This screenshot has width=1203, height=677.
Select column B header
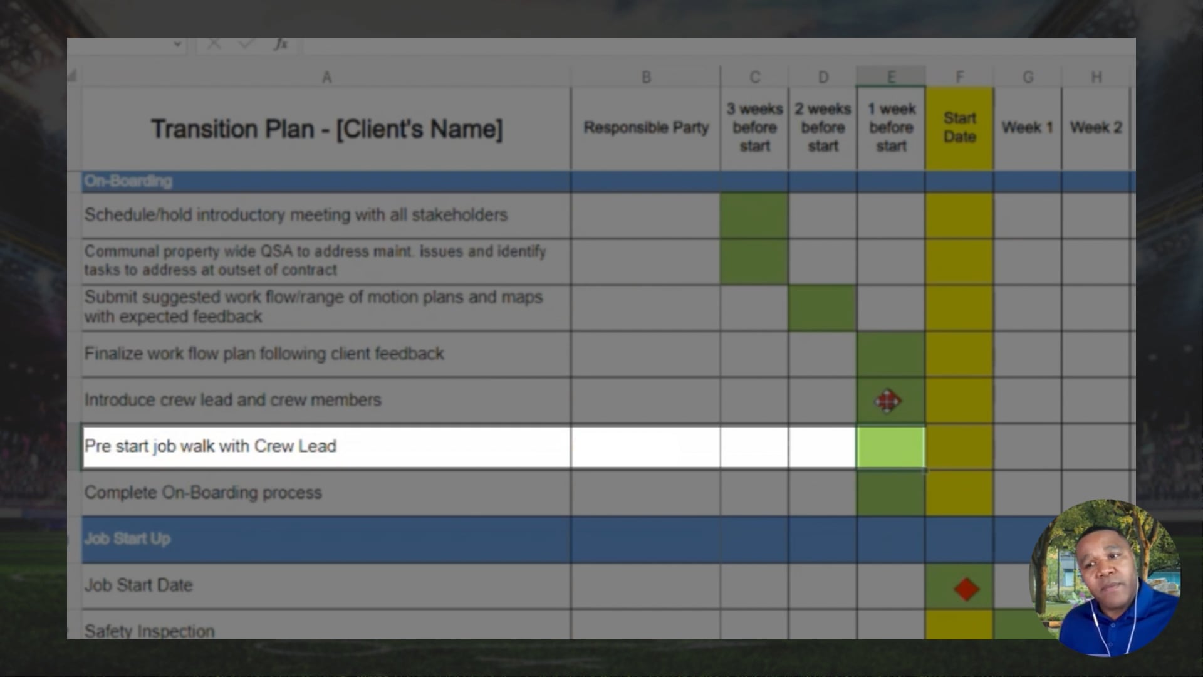point(645,77)
